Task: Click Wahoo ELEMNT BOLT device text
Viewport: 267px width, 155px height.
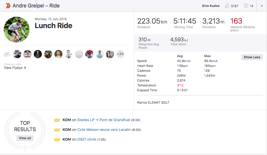Action: point(153,102)
